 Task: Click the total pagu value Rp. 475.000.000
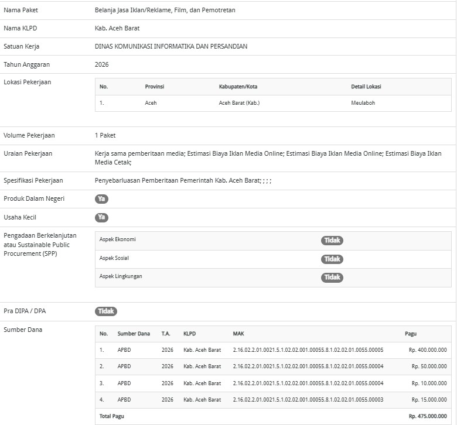click(428, 416)
